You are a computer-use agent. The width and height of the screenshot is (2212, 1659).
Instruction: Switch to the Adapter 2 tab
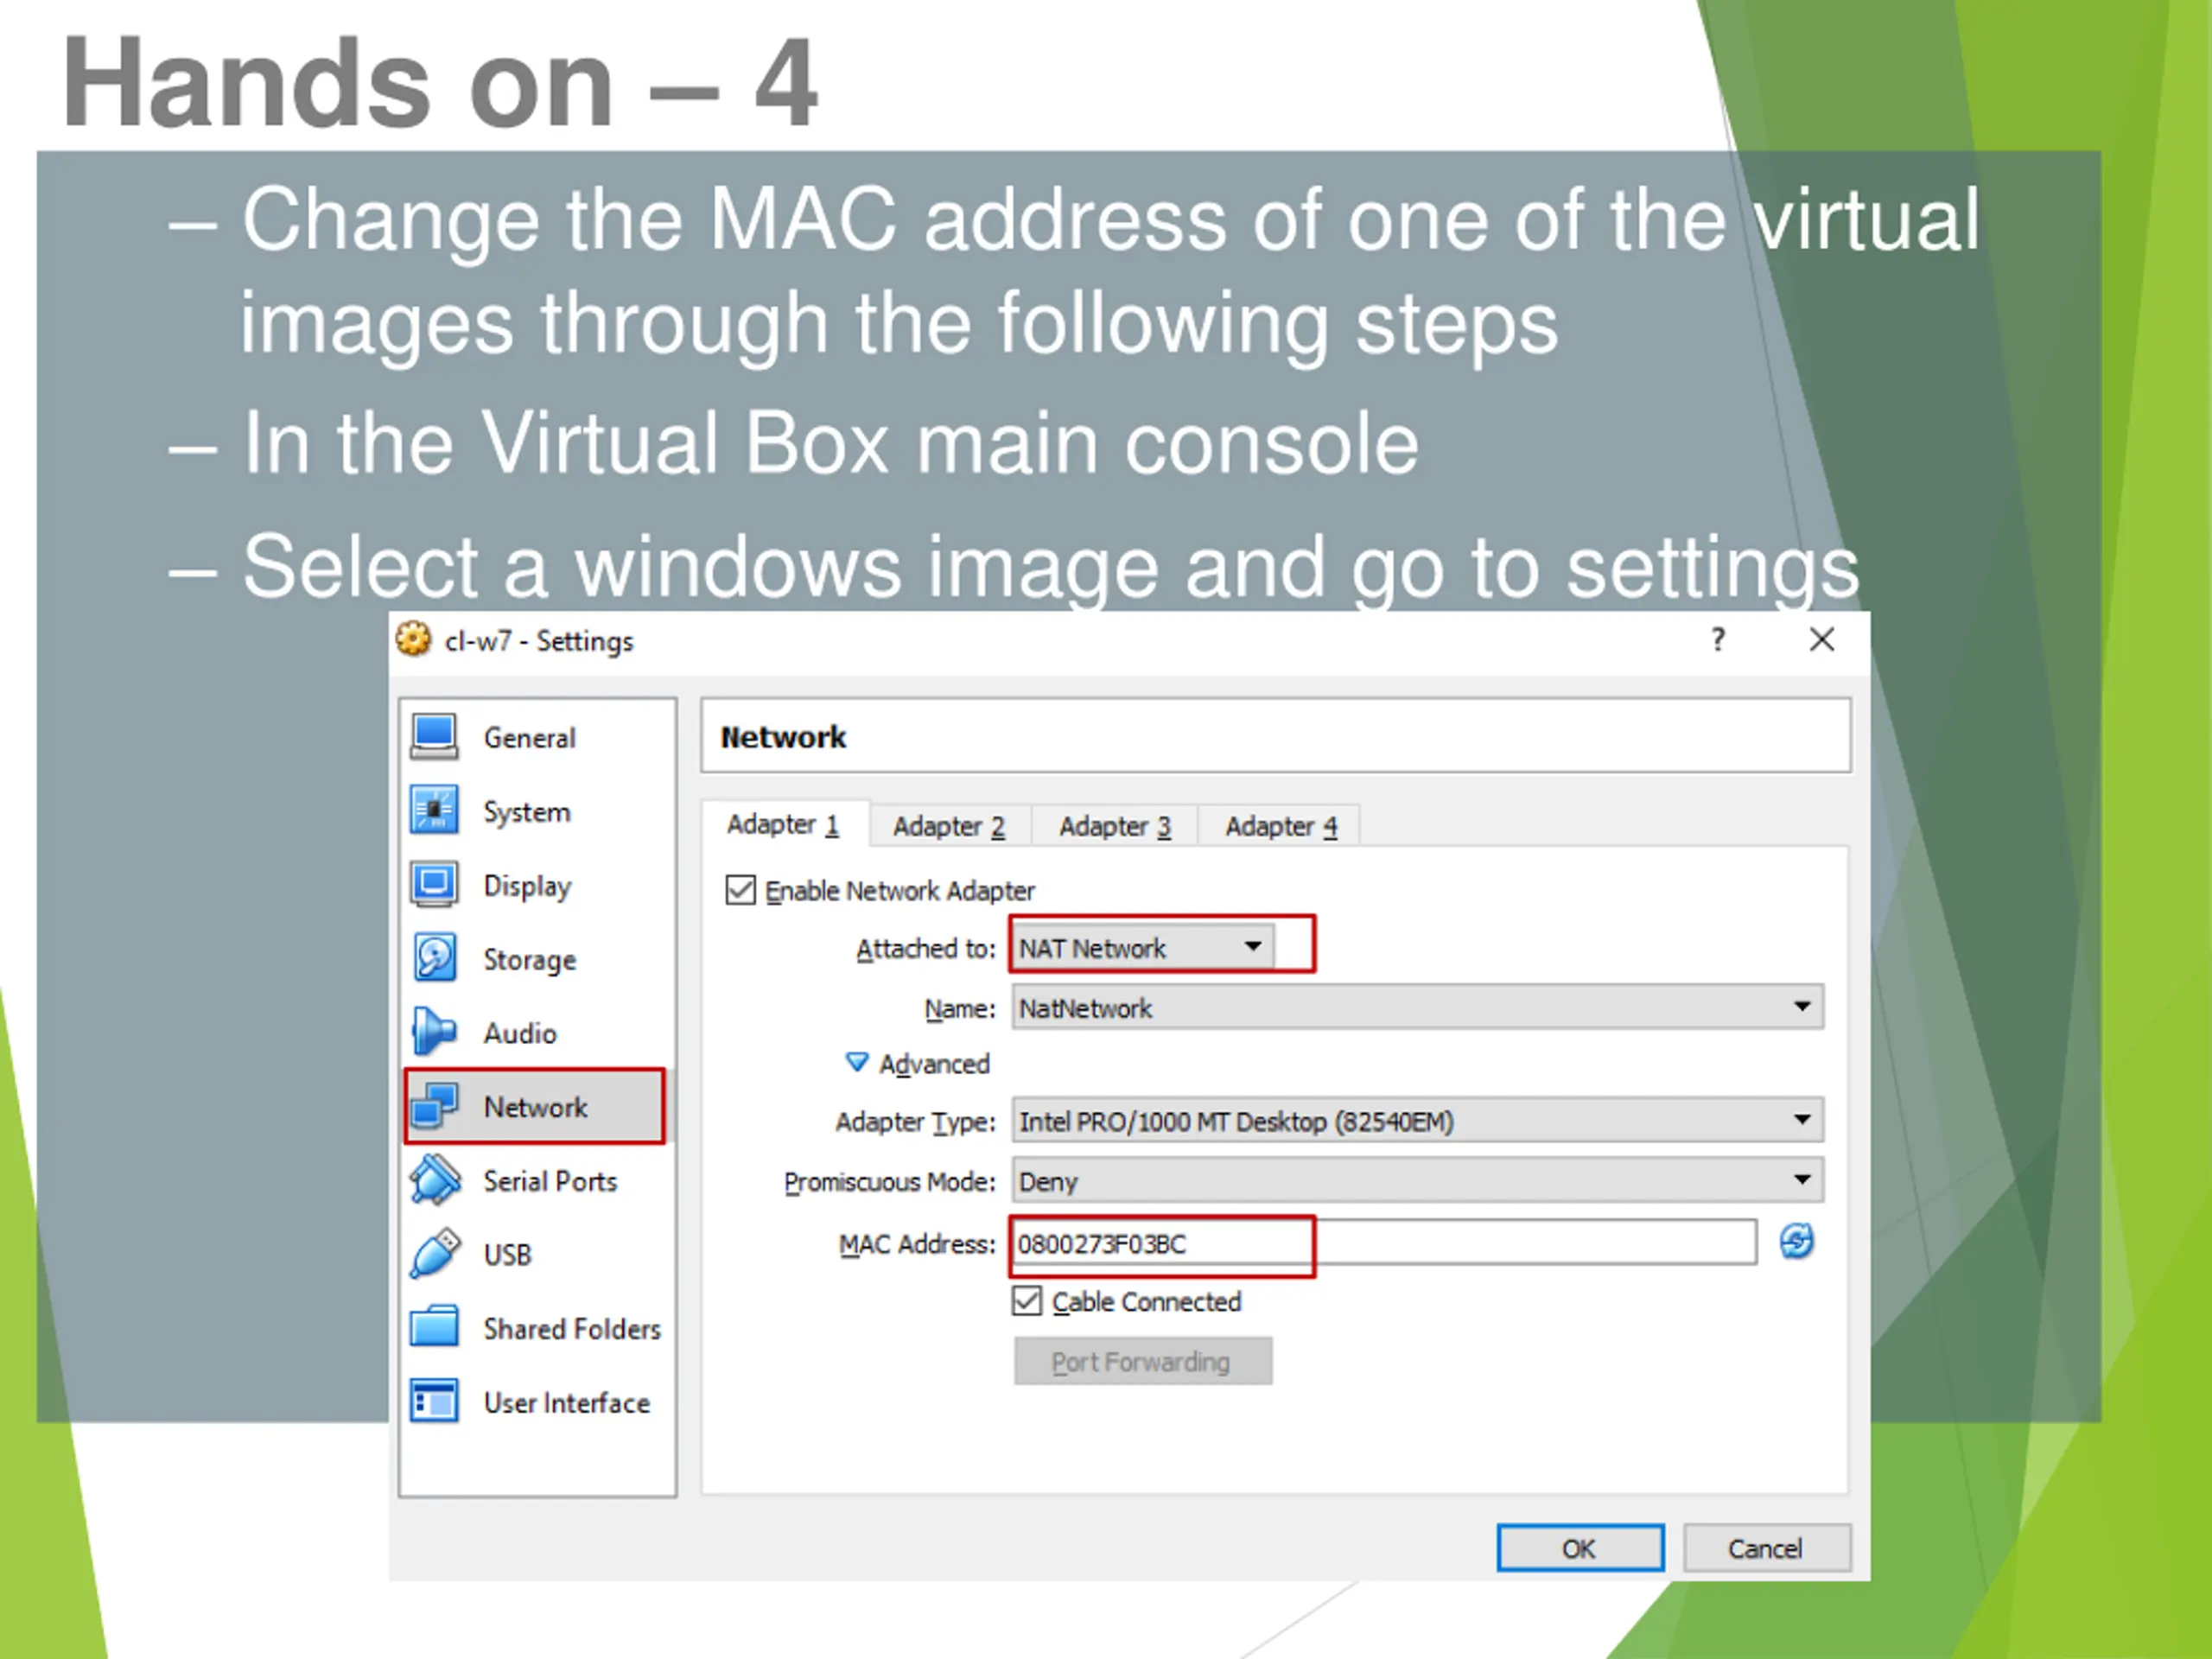pyautogui.click(x=949, y=826)
